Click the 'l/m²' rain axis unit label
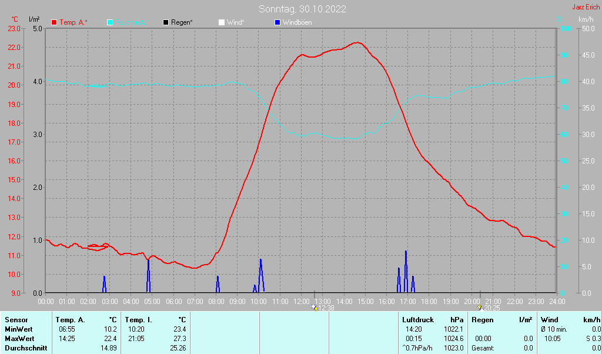Screen dimensions: 602x354 [35, 19]
